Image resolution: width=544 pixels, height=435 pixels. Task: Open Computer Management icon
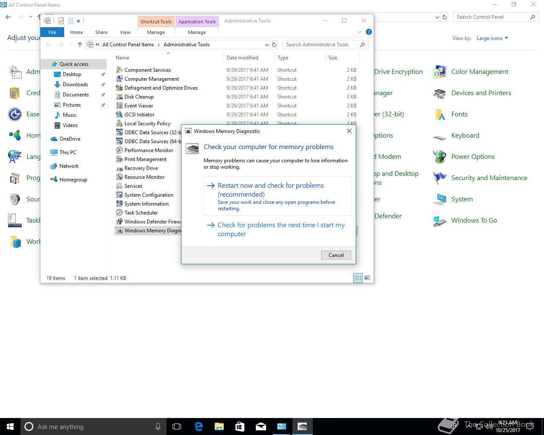click(119, 79)
